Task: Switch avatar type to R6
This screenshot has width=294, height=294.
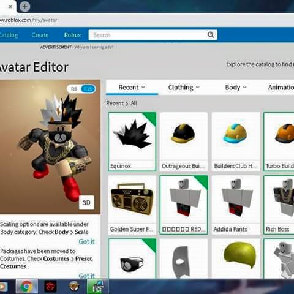Action: (x=74, y=89)
